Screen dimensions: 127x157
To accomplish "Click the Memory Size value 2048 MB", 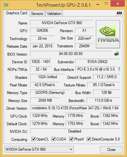I will pyautogui.click(x=45, y=100).
